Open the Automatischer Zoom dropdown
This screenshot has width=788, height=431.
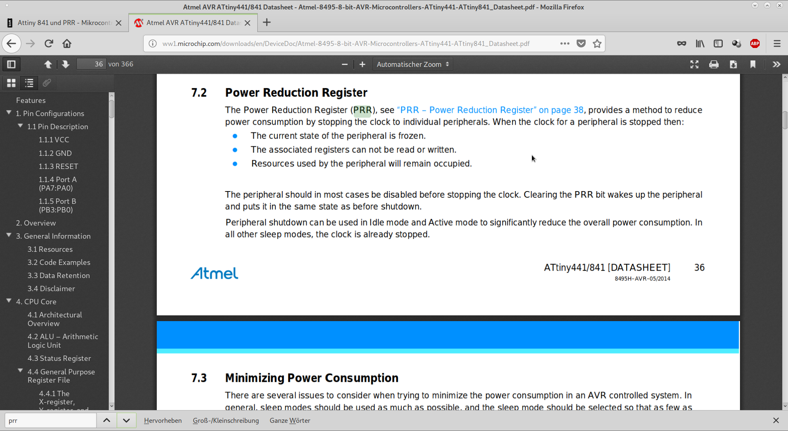(x=412, y=64)
